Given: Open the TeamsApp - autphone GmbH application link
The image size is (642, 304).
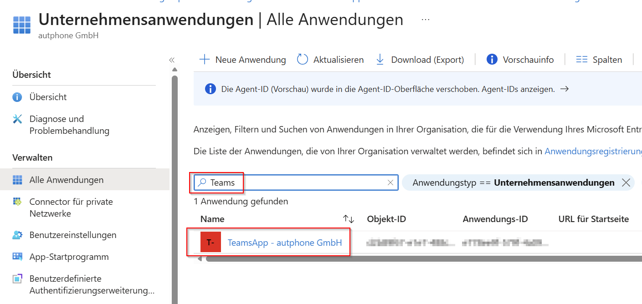Looking at the screenshot, I should point(285,242).
